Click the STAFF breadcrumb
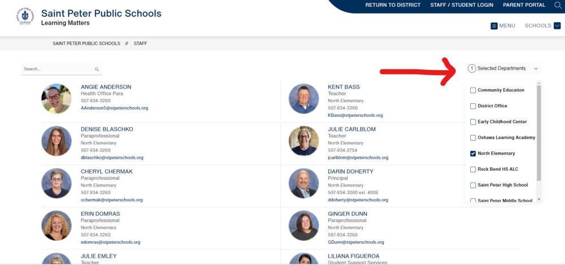 [x=140, y=43]
